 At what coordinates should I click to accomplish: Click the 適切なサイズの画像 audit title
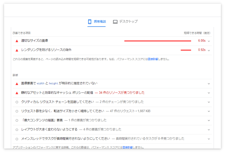click(x=35, y=41)
